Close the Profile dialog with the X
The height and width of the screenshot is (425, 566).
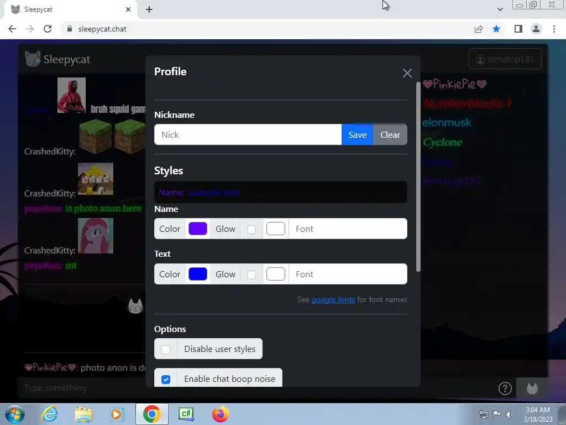[407, 73]
